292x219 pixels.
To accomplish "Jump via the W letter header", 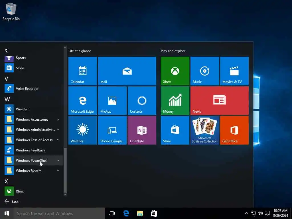I will click(7, 99).
